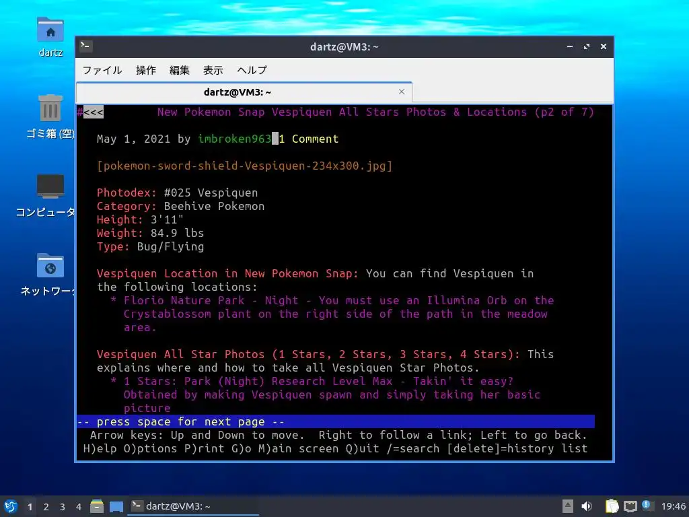Open the start menu bird icon

11,506
